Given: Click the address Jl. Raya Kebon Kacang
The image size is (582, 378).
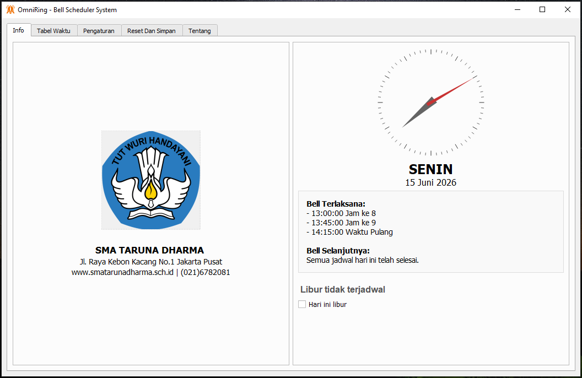Looking at the screenshot, I should click(150, 262).
